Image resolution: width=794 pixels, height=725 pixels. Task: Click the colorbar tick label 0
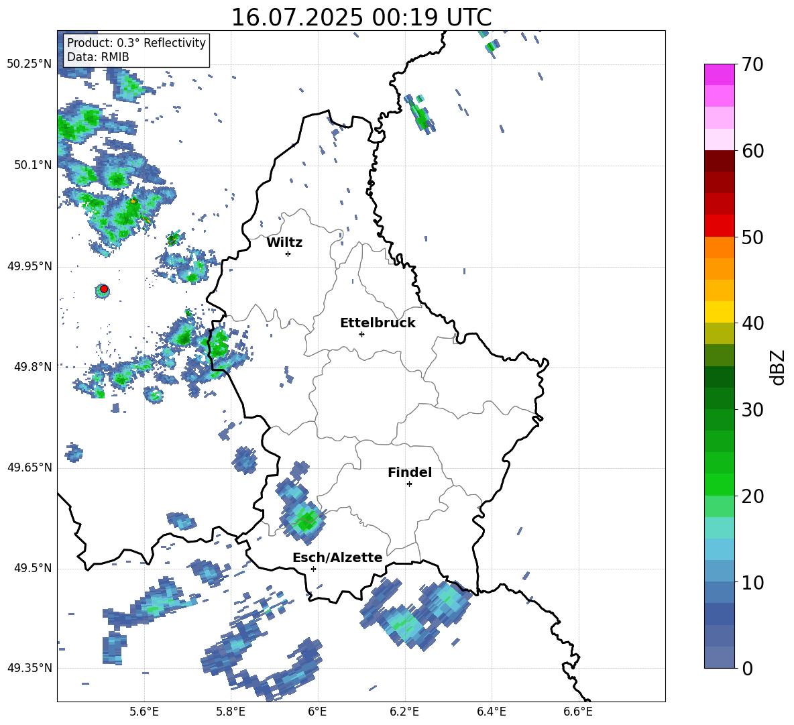[747, 668]
